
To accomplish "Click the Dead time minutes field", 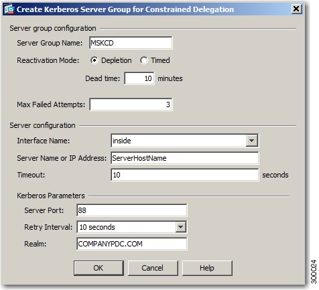I will pyautogui.click(x=139, y=78).
